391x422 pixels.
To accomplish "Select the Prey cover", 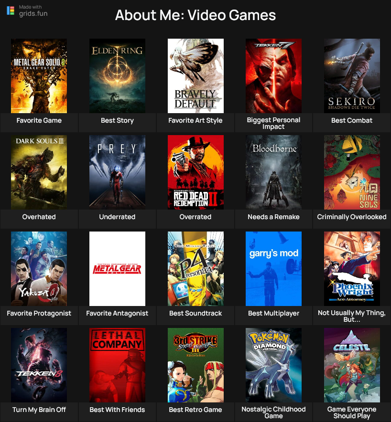I will tap(117, 172).
